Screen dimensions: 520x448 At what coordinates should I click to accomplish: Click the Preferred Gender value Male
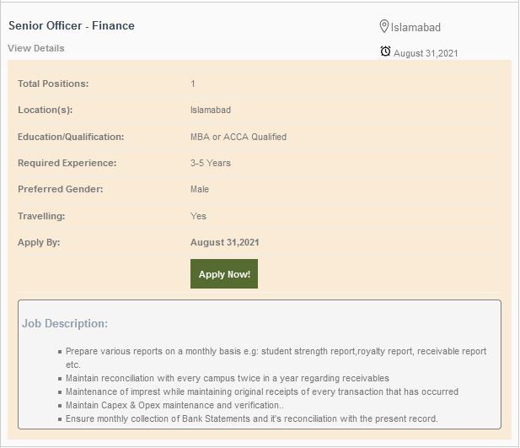point(200,189)
